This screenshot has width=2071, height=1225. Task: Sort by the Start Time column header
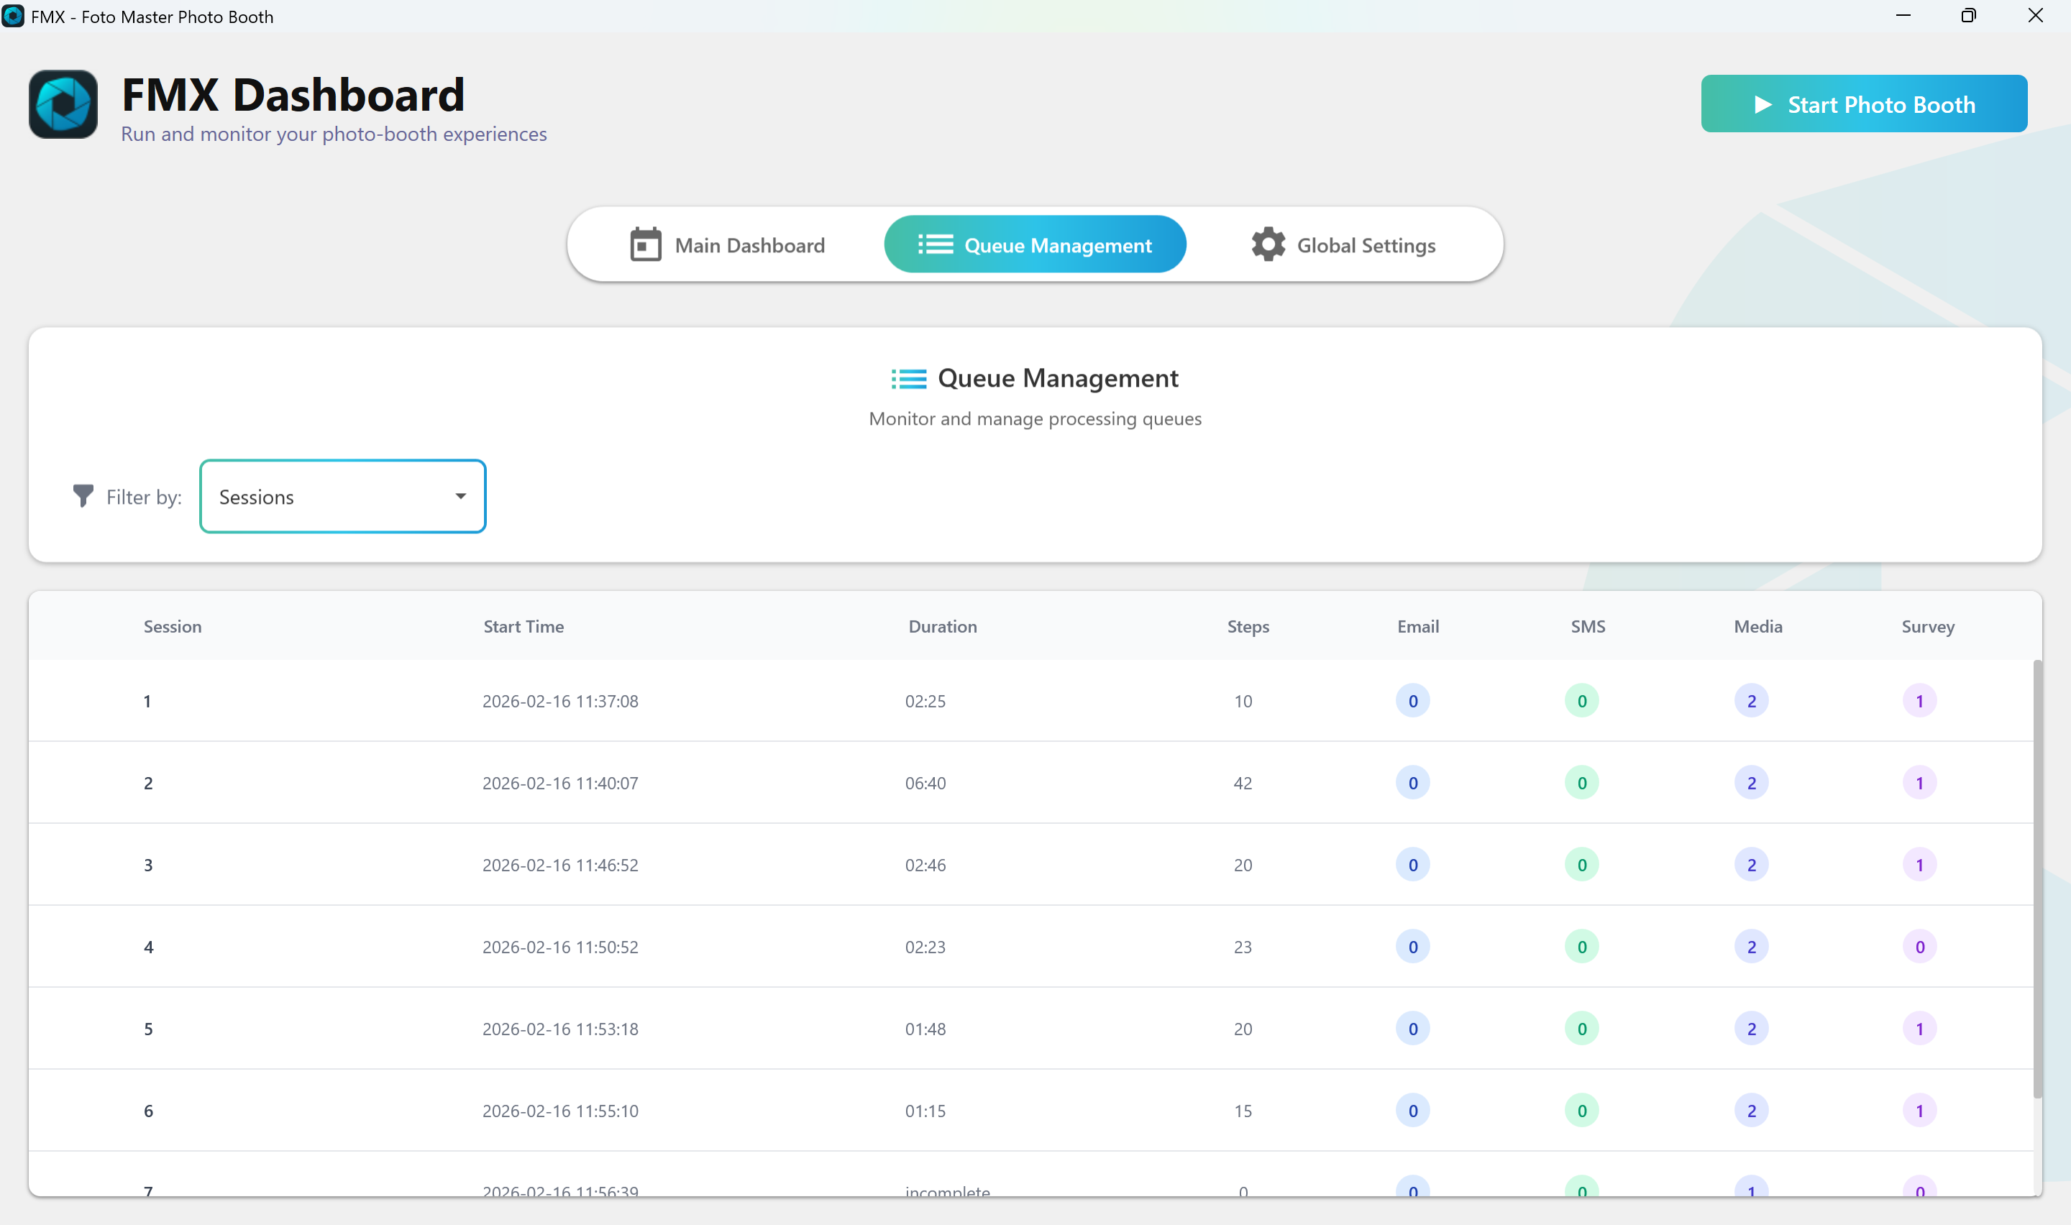524,627
